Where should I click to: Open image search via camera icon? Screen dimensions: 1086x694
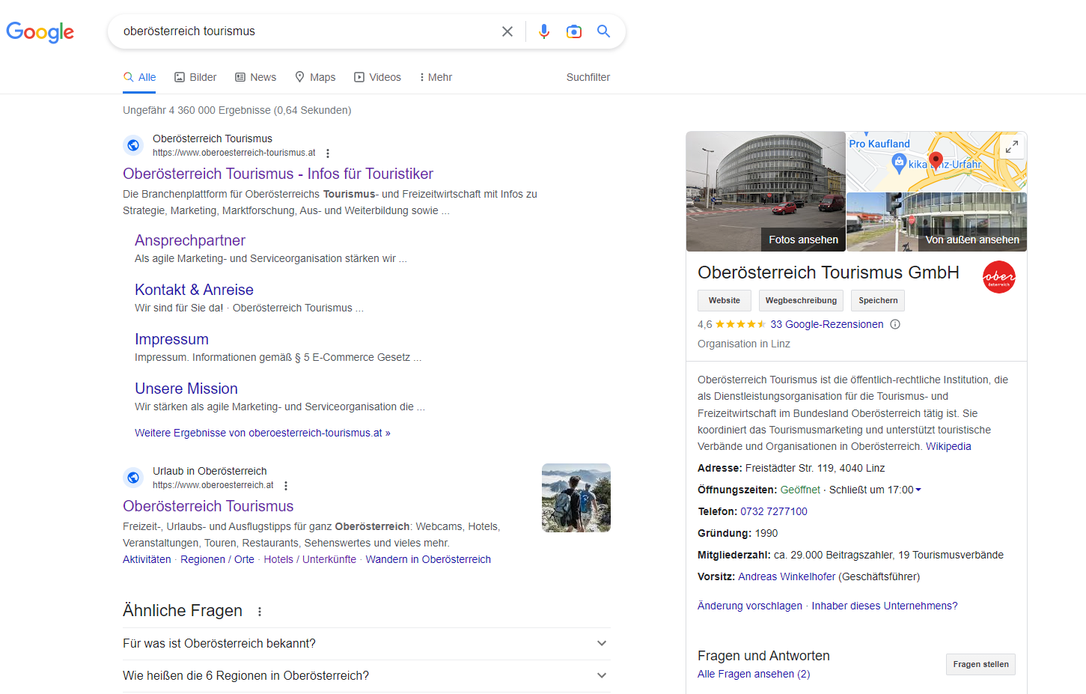point(574,31)
